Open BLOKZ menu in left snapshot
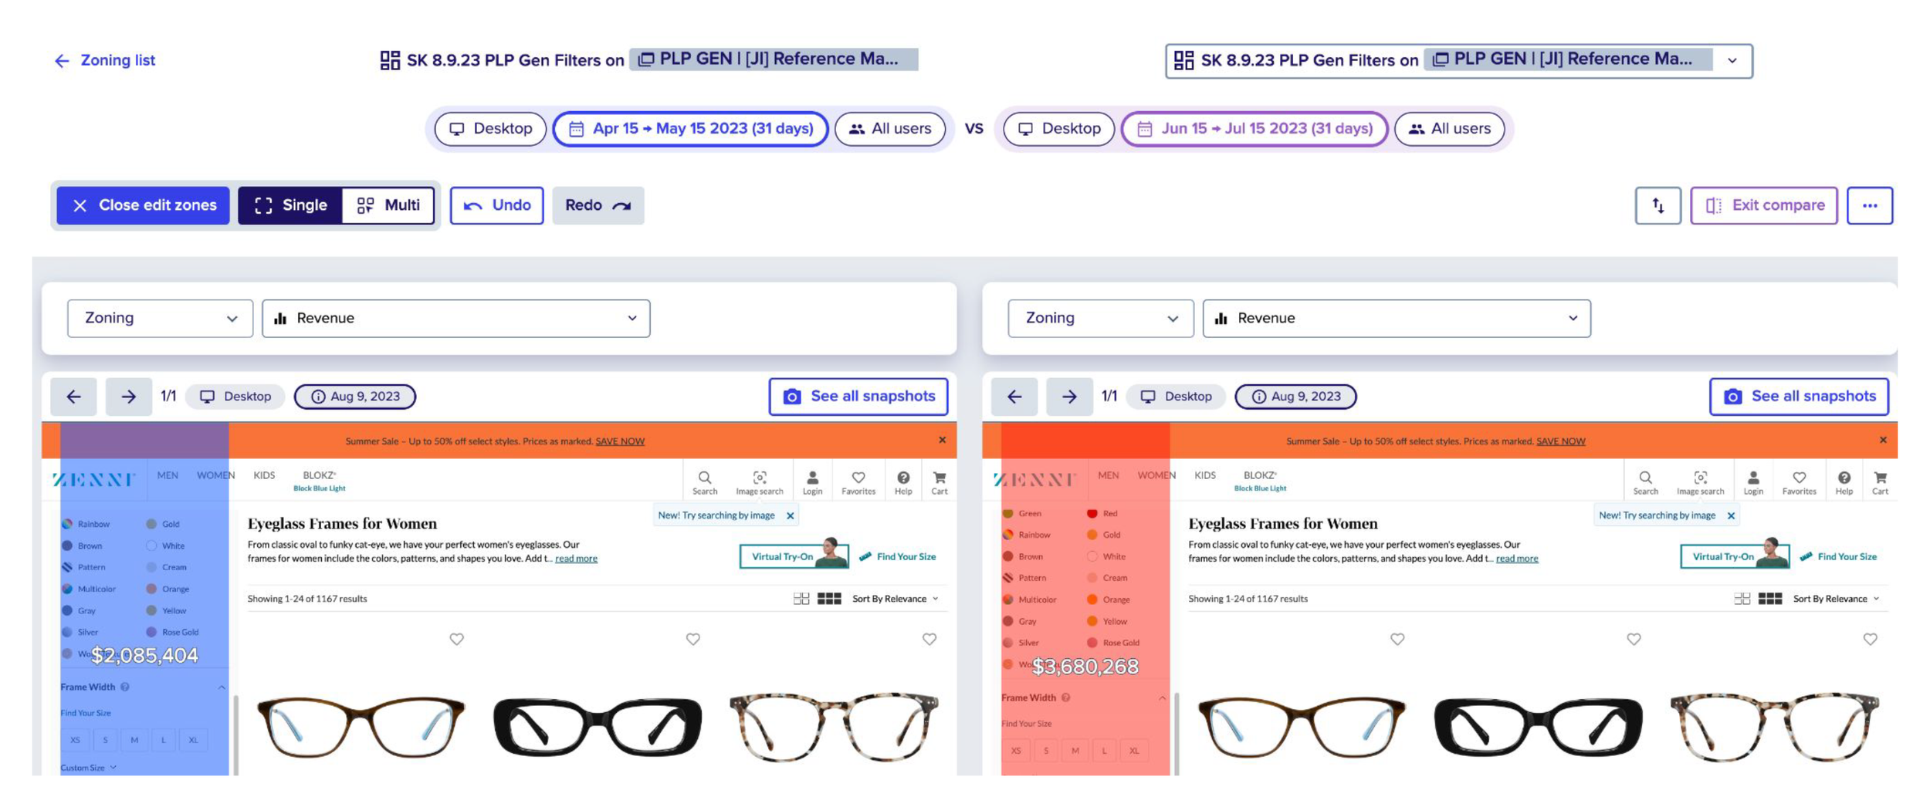This screenshot has width=1930, height=797. coord(319,481)
